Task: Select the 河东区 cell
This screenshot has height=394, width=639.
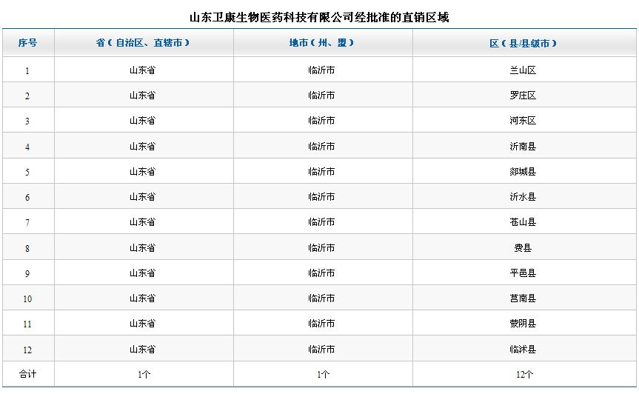Action: 523,121
